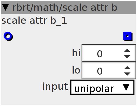This screenshot has height=106, width=137.
Task: Increase the hi value with up arrow
Action: [127, 51]
